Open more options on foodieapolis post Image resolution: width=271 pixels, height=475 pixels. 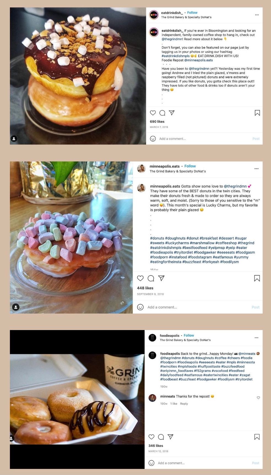pyautogui.click(x=256, y=338)
